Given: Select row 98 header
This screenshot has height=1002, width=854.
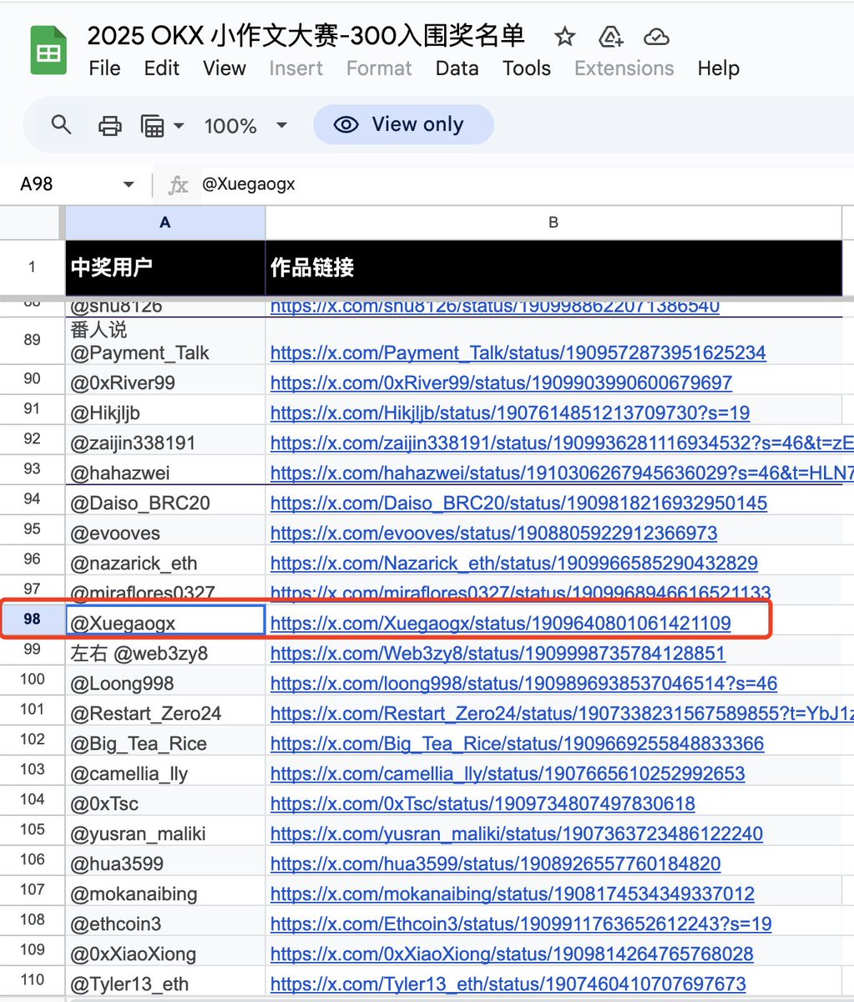Looking at the screenshot, I should 33,620.
